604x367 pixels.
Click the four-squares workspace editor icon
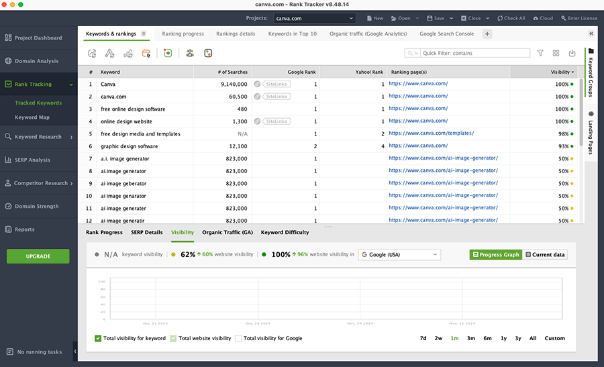[556, 53]
